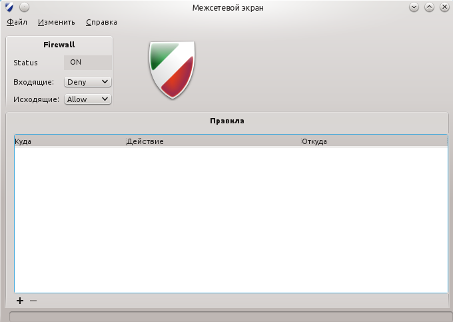
Task: Click the Входящие: label
Action: [x=33, y=82]
